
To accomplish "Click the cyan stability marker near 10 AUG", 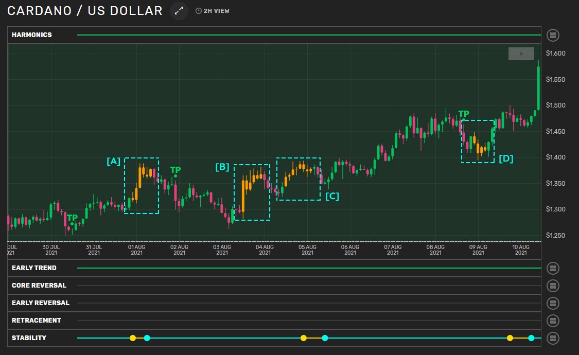I will tap(531, 338).
